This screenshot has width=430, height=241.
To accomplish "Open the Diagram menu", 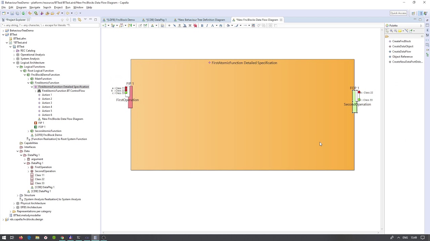I will pos(21,7).
